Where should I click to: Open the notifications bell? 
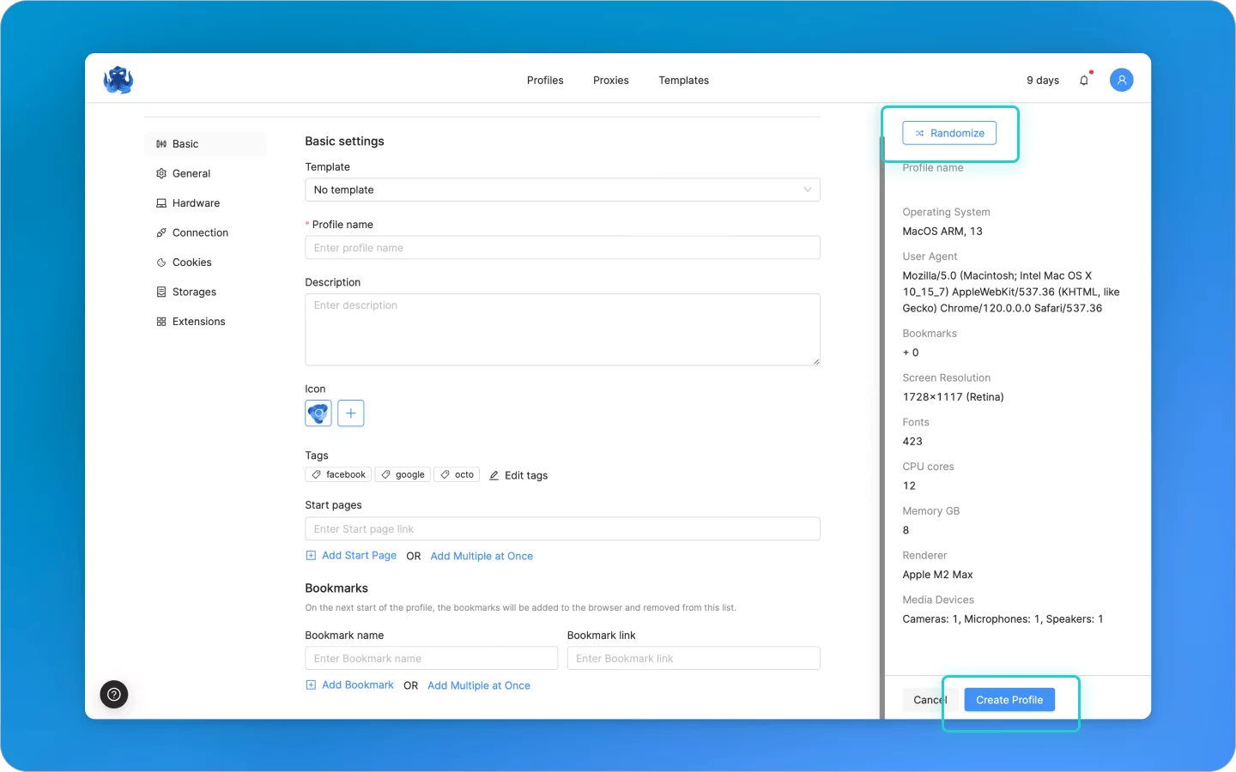(1083, 79)
